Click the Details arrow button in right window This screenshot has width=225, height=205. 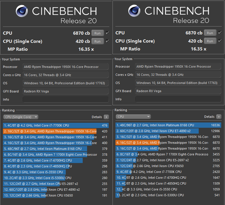219,117
